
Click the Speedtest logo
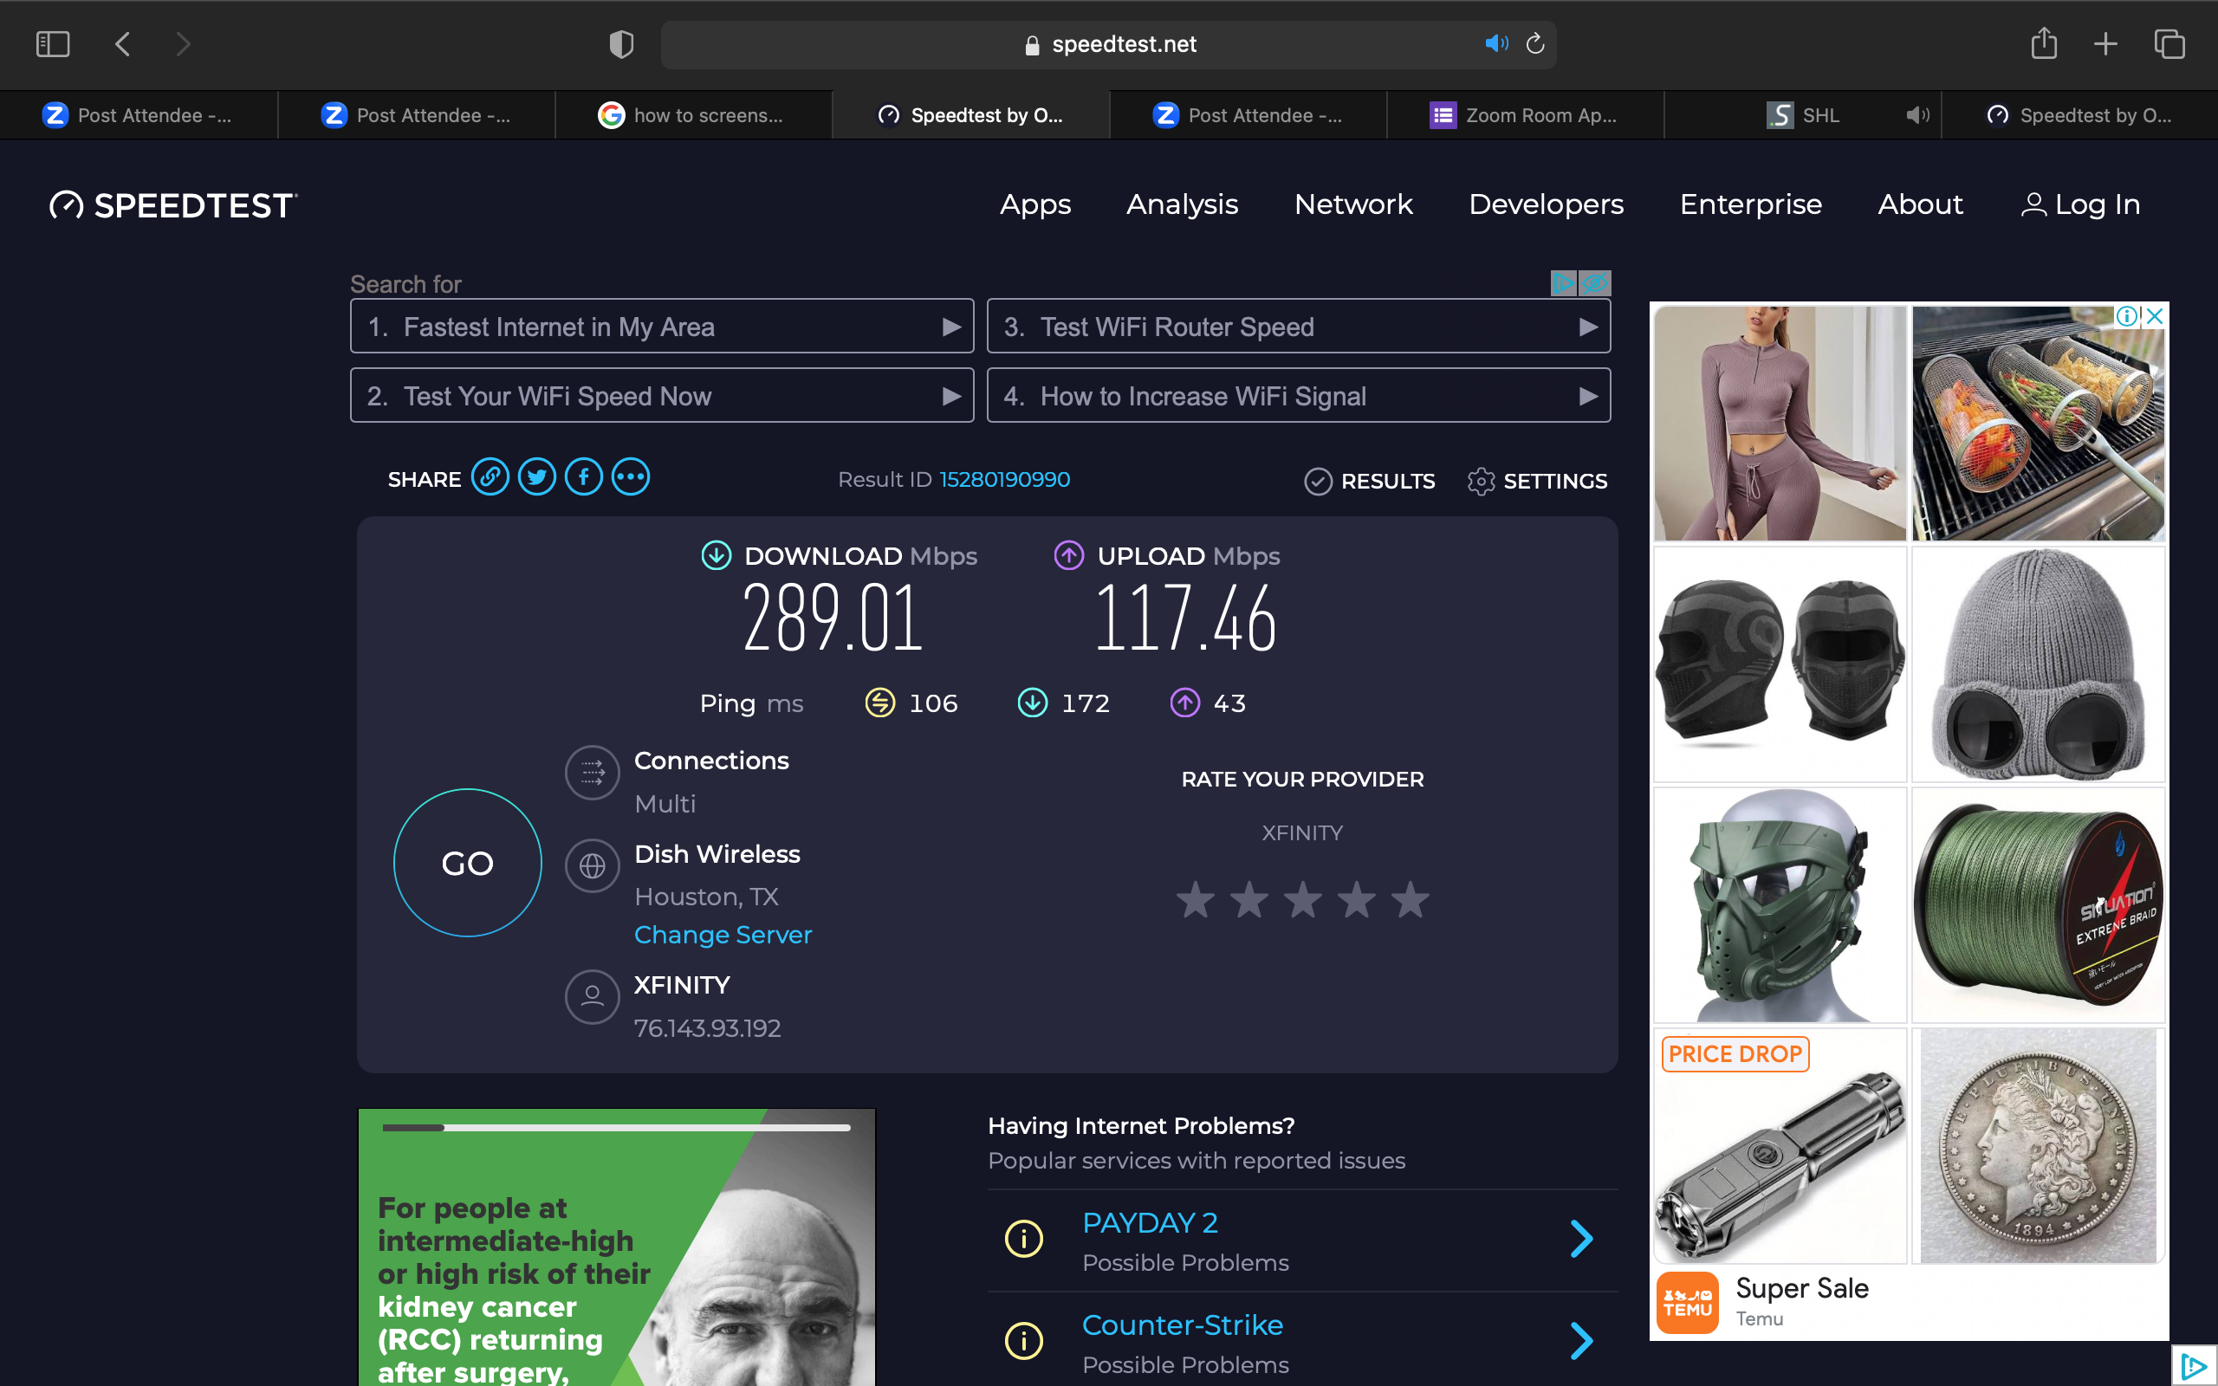173,205
